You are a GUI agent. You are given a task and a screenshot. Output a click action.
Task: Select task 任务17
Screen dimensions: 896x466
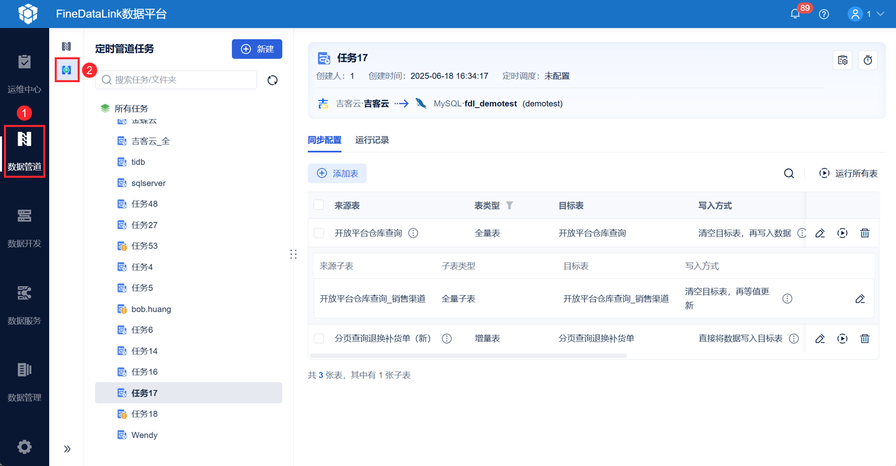189,393
